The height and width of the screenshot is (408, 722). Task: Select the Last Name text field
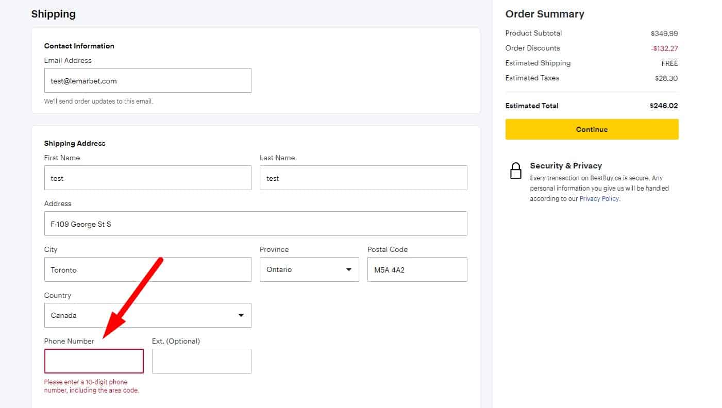pos(363,178)
